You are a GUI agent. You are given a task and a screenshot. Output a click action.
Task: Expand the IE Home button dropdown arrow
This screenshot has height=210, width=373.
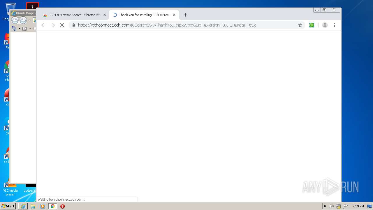click(x=19, y=29)
